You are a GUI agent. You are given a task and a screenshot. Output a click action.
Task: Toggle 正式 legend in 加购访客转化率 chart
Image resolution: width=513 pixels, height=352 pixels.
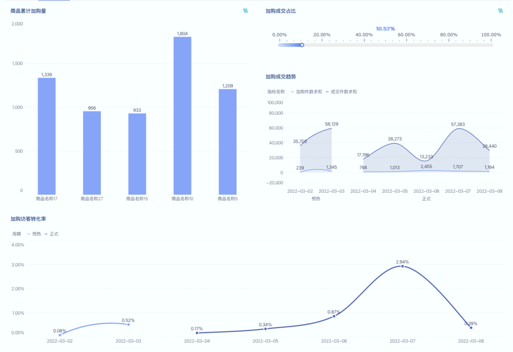click(51, 234)
